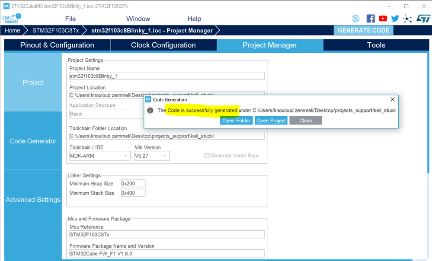The width and height of the screenshot is (432, 261).
Task: Click the 'Mcu and Firmware Package' group label
Action: 99,219
